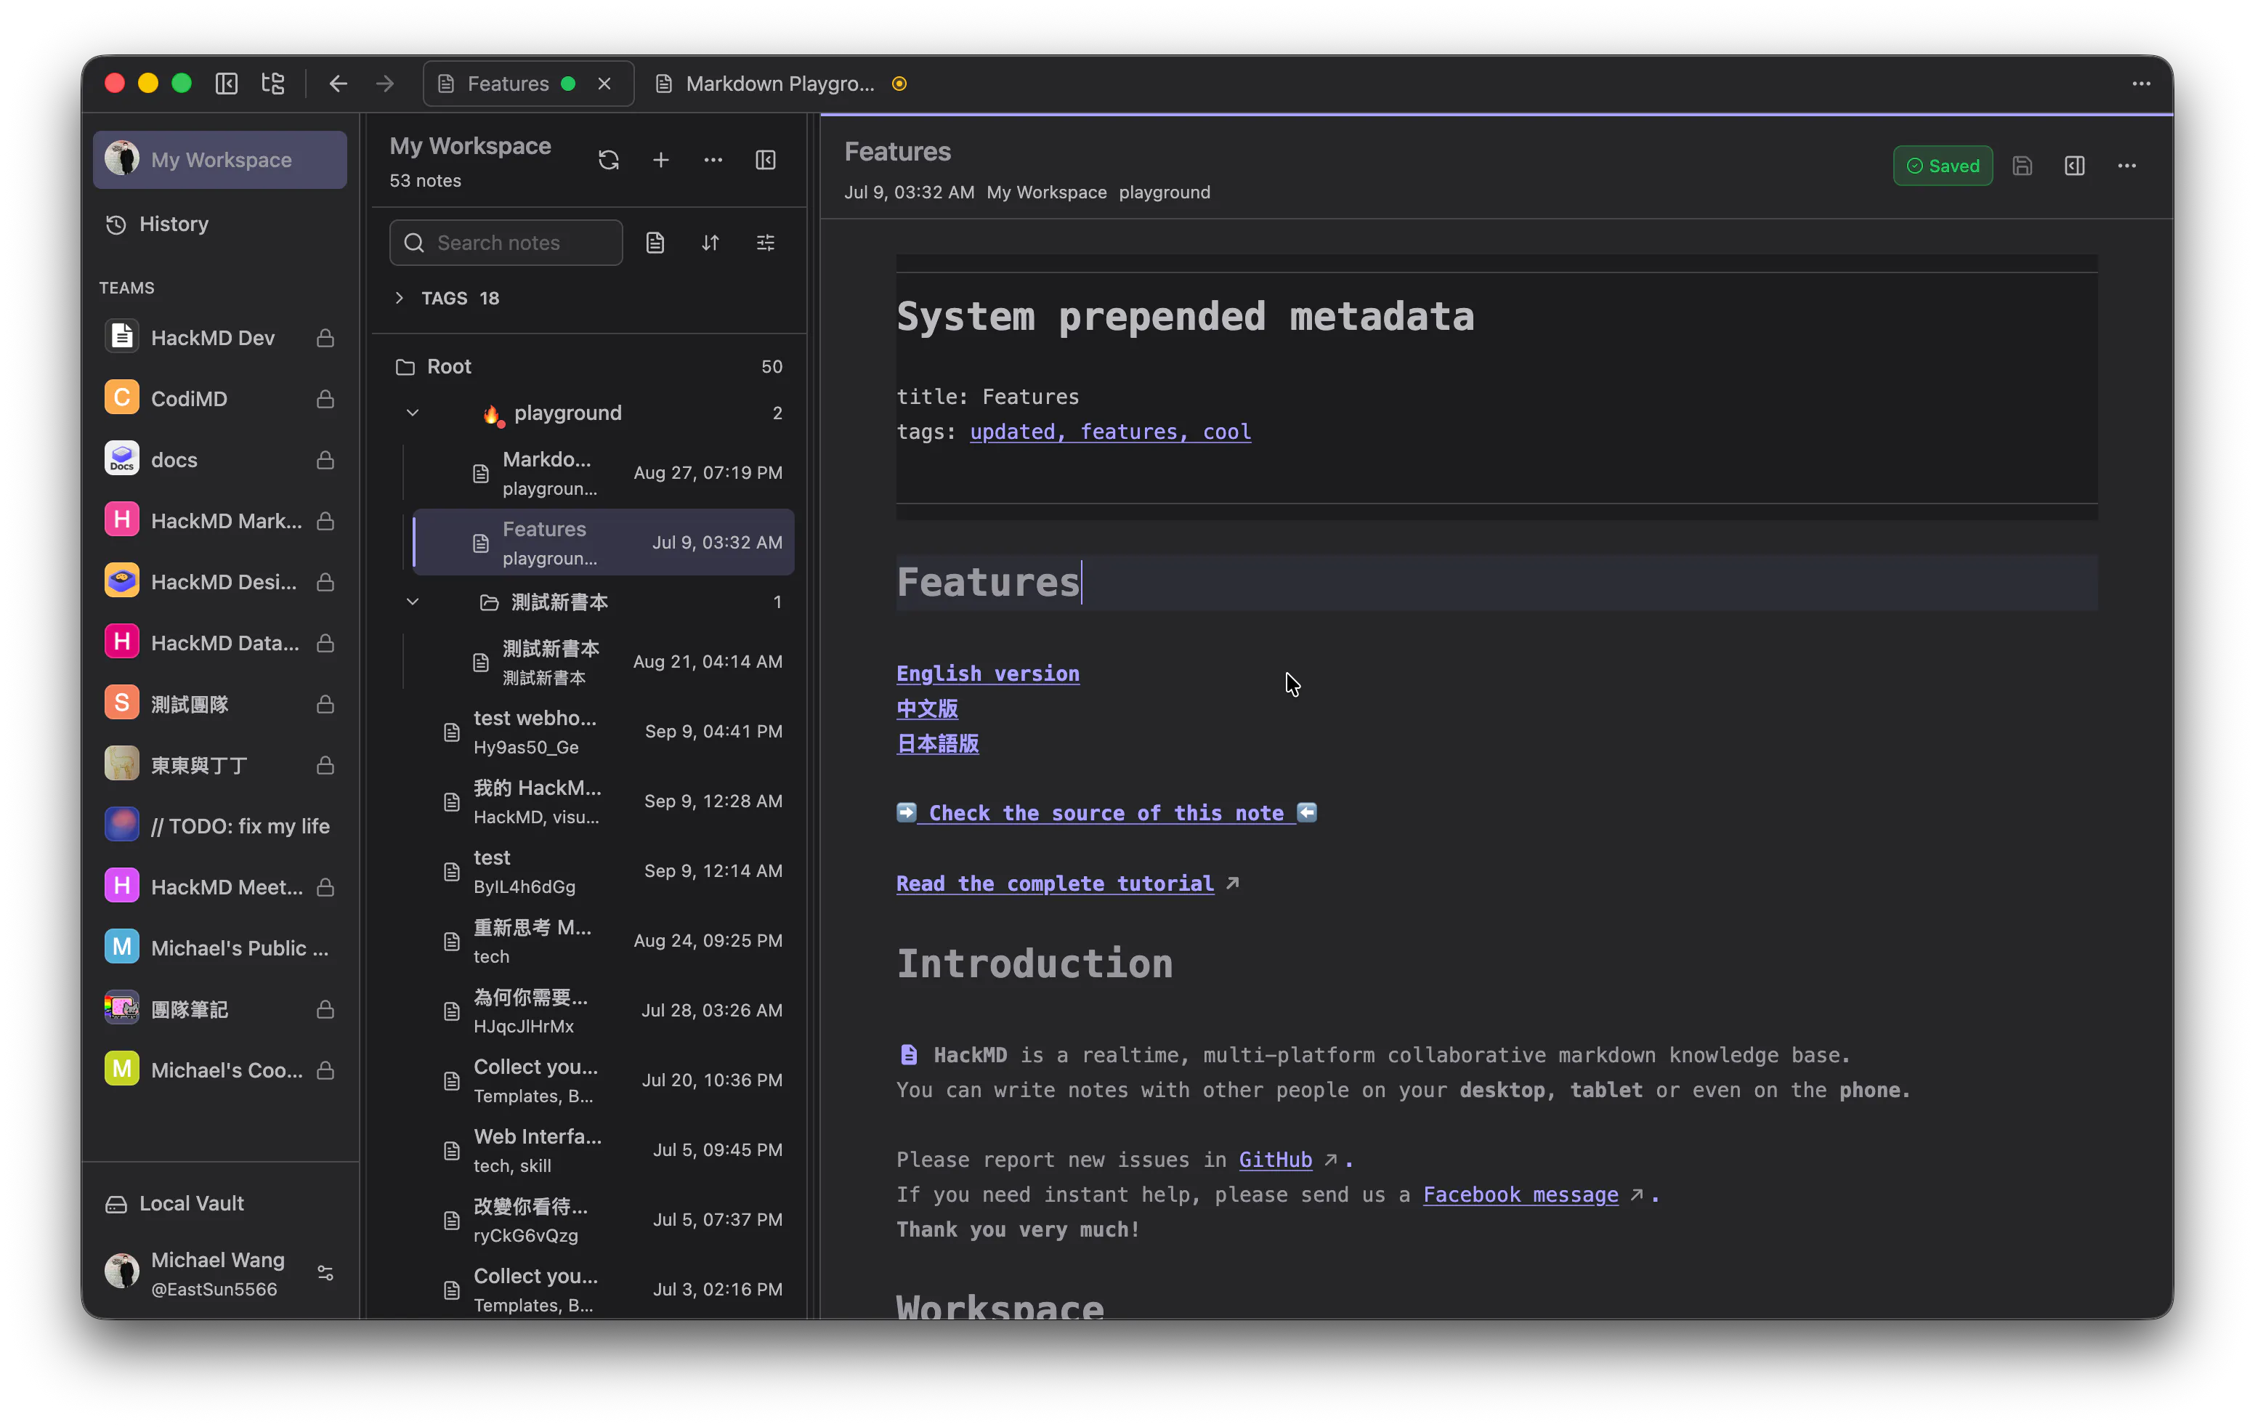Open the docs team icon
The width and height of the screenshot is (2255, 1427).
[122, 458]
